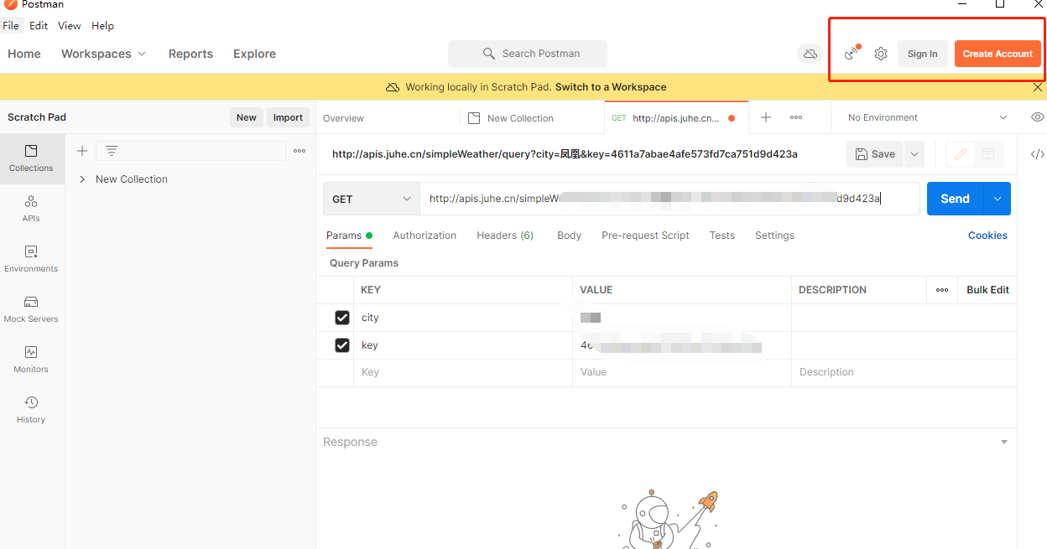Open the Edit menu
The image size is (1047, 549).
(39, 26)
